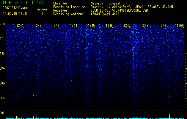Viewport: 187px width, 119px height.
Task: Click the word meteor above the count
Action: click(x=42, y=9)
